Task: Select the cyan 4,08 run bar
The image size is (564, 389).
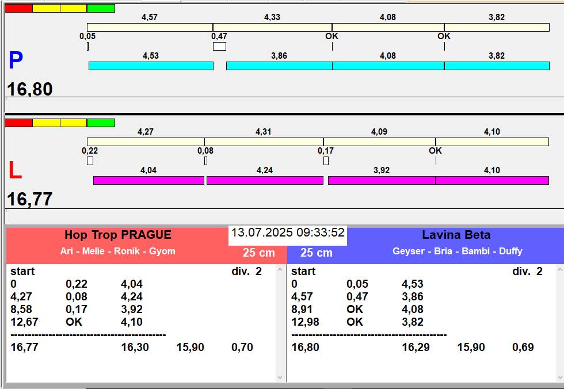Action: click(x=388, y=66)
